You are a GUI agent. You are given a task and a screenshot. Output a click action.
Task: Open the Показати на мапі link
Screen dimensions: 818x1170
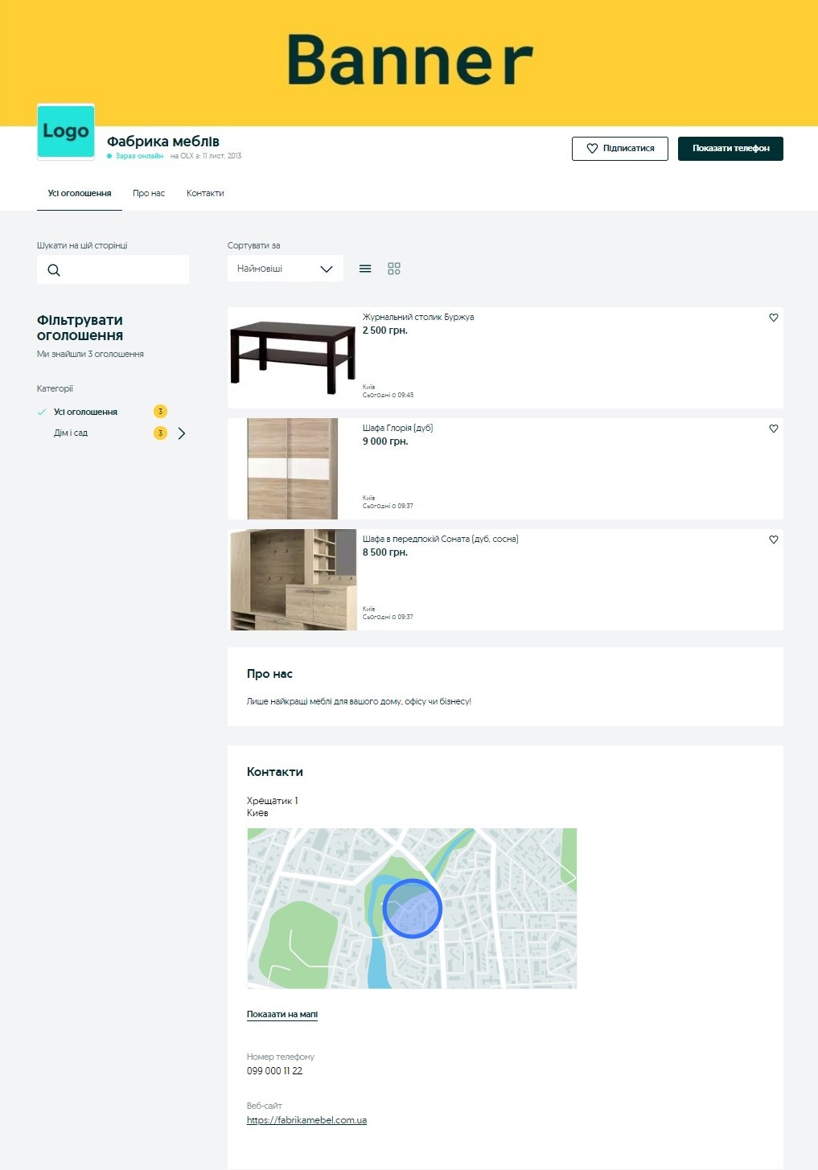[x=282, y=1014]
